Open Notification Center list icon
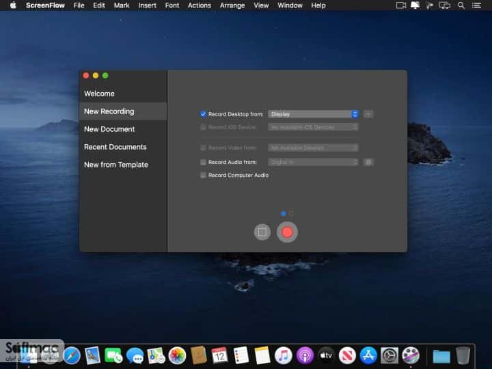 tap(477, 5)
